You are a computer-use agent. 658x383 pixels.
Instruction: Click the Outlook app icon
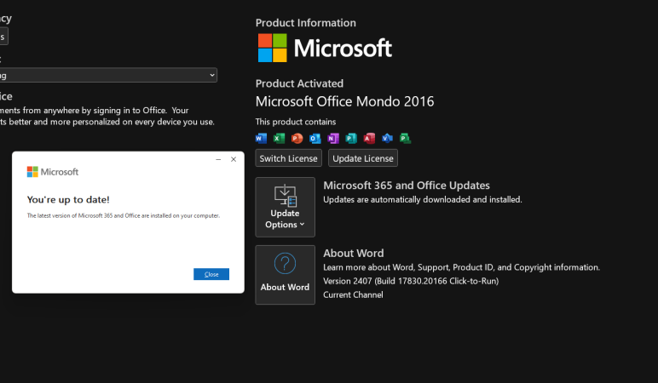tap(315, 138)
